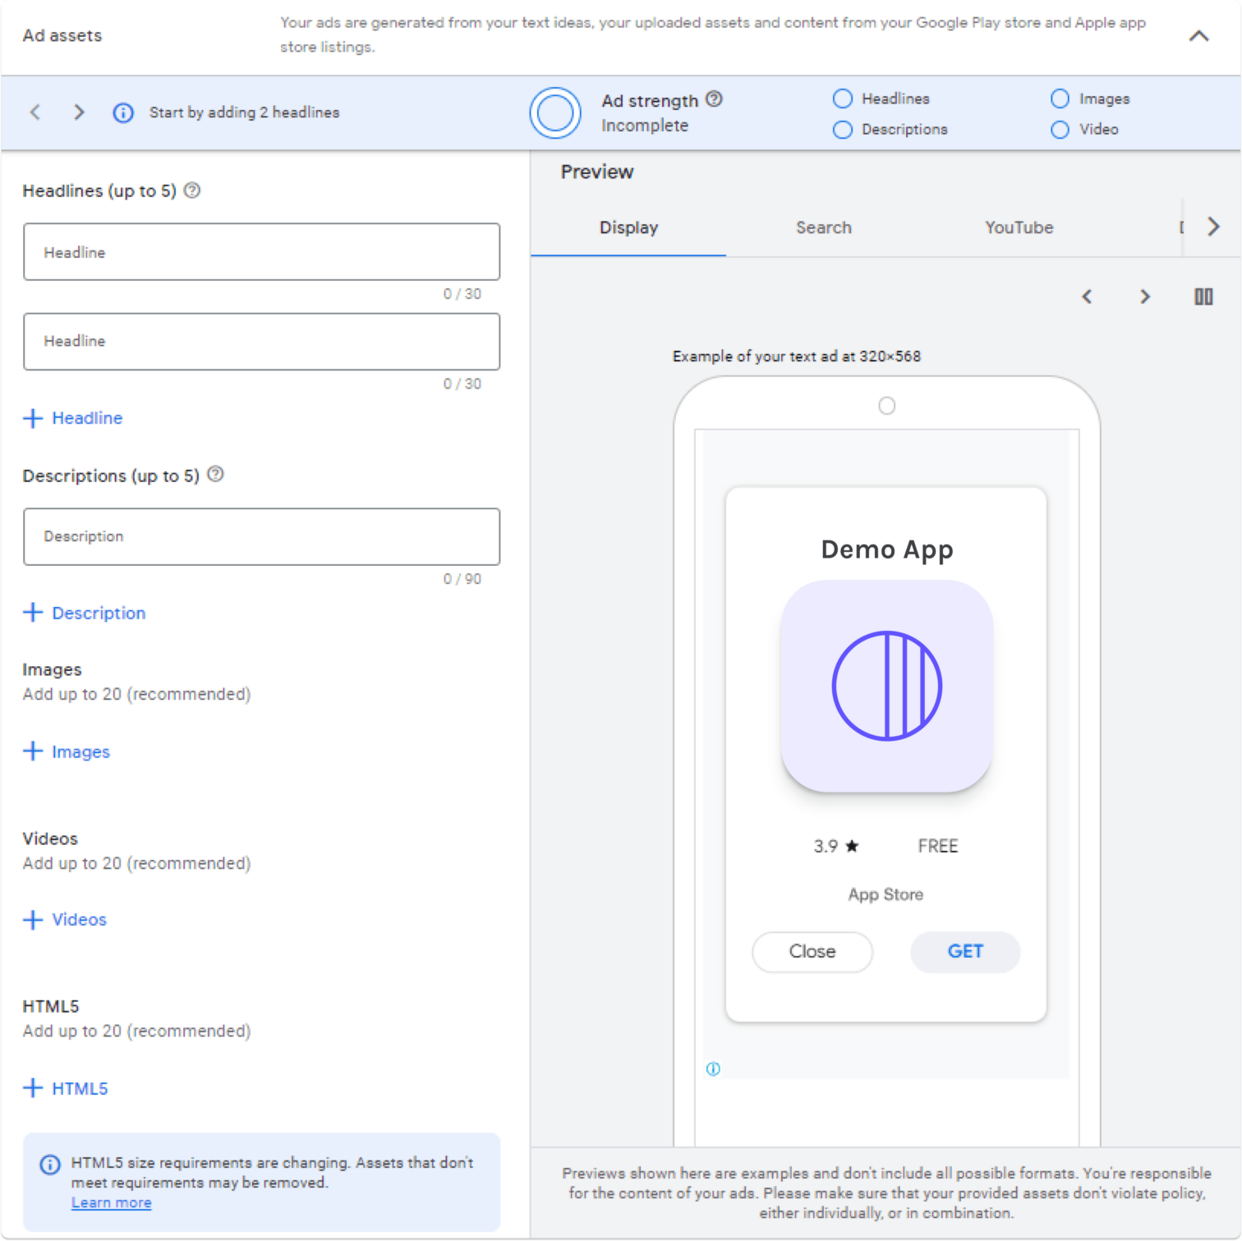
Task: Show the next ad preview
Action: tap(1144, 296)
